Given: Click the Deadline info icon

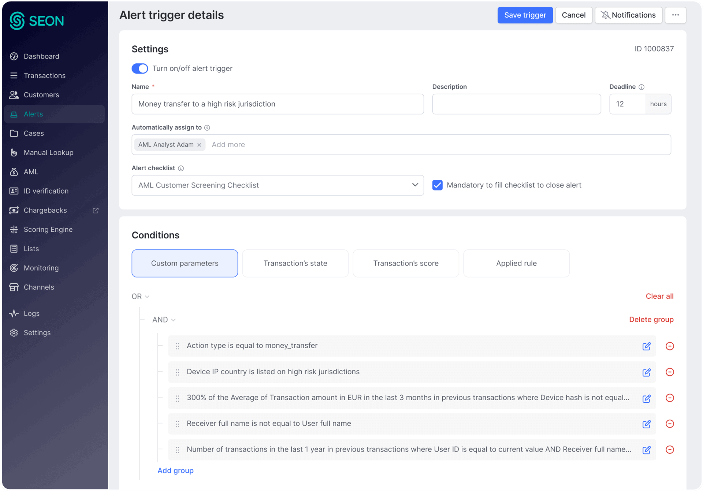Looking at the screenshot, I should [641, 87].
